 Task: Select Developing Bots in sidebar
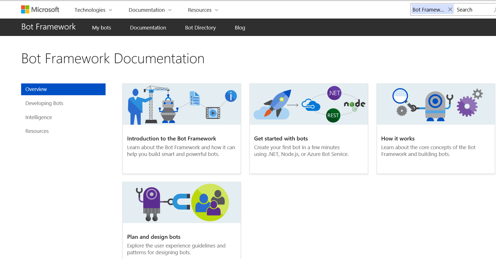point(44,103)
